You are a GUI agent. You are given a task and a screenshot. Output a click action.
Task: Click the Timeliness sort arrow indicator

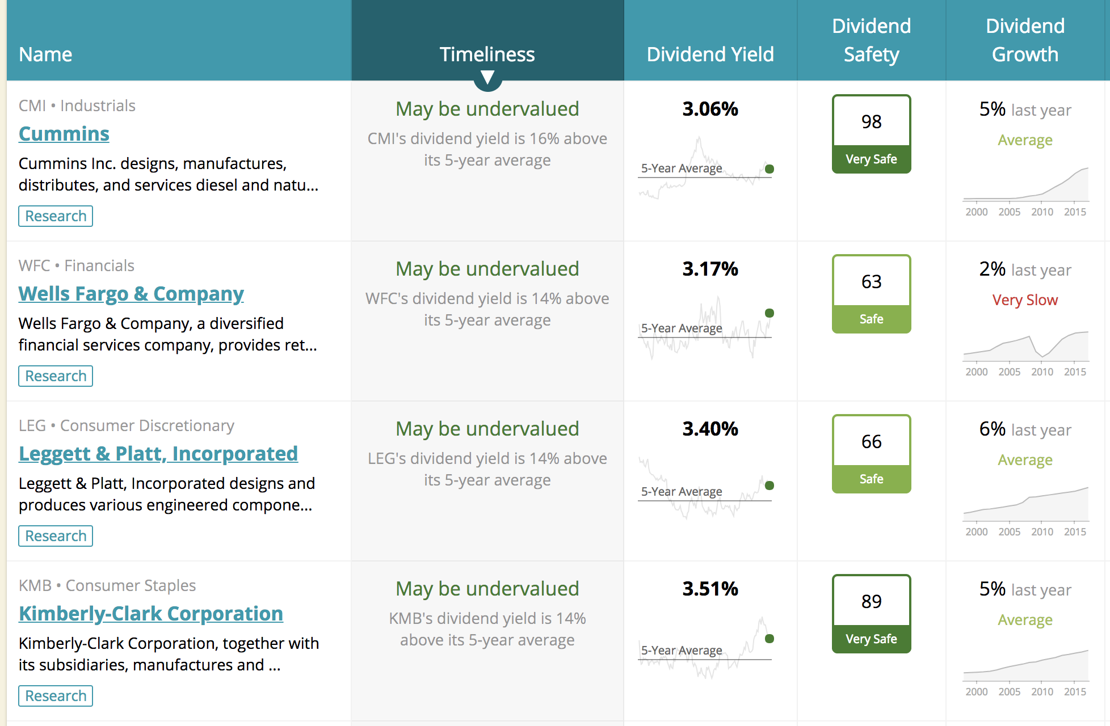487,78
